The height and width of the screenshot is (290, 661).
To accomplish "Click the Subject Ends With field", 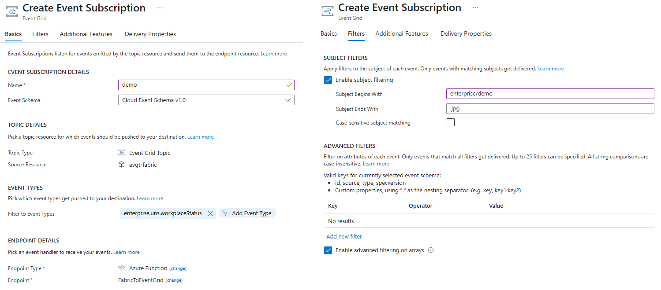I will 550,109.
